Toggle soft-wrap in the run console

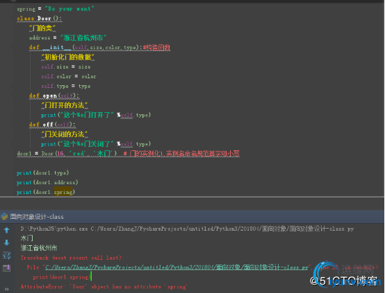(x=7, y=256)
